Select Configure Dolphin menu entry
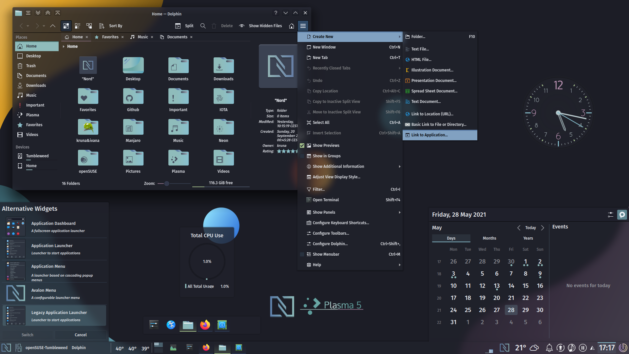 click(350, 244)
